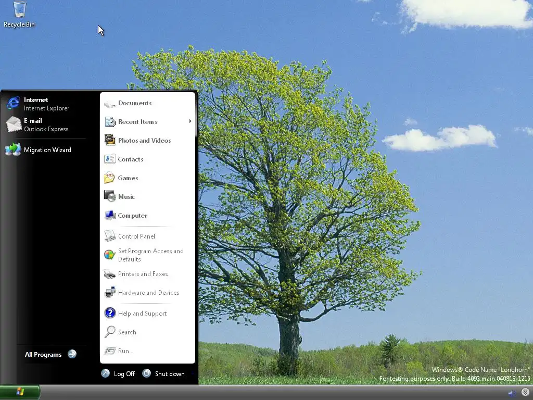Expand hidden tray icons chevron
The height and width of the screenshot is (400, 533).
point(525,393)
